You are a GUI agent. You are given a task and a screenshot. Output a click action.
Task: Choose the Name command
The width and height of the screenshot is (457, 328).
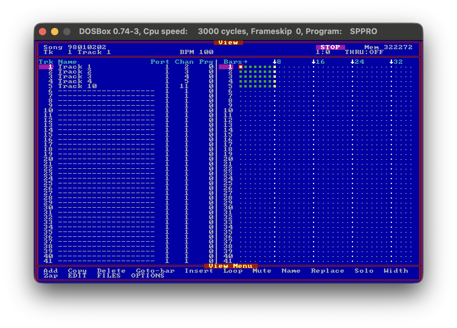click(291, 271)
